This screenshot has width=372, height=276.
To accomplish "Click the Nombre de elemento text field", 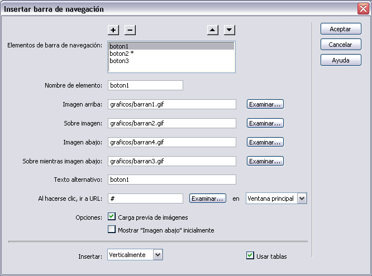I will point(145,85).
